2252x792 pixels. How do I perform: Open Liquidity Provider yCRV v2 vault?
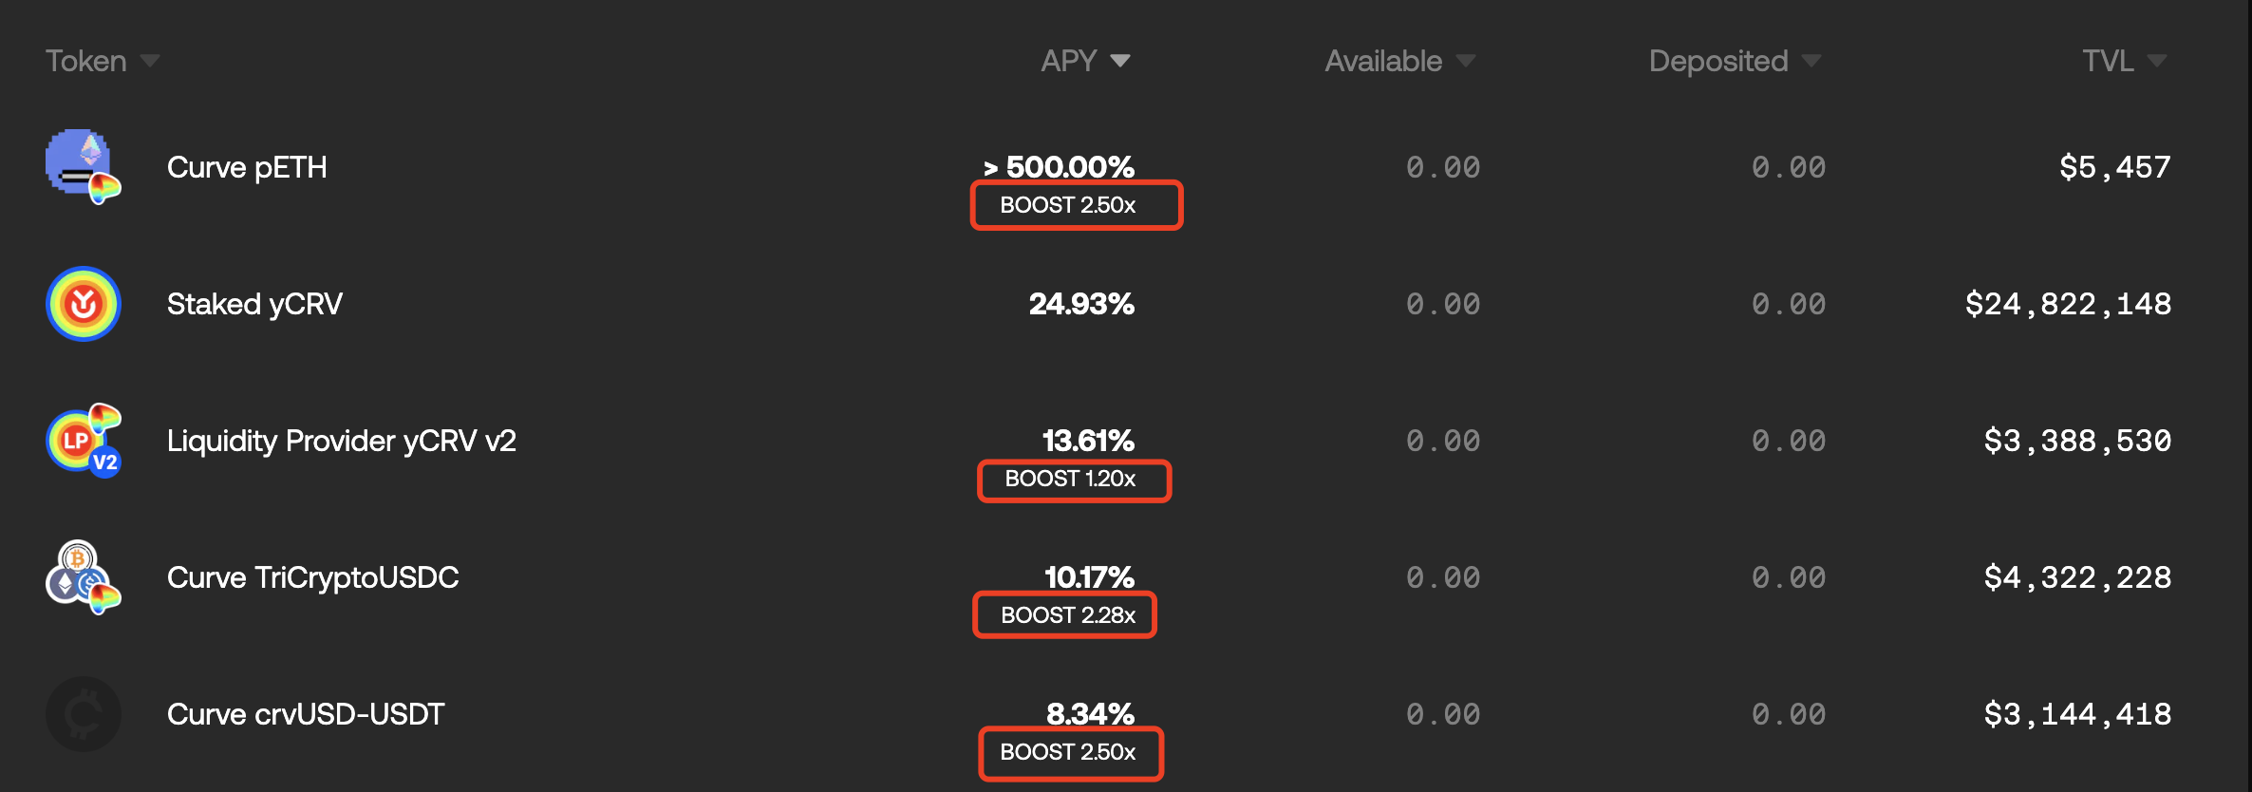341,441
